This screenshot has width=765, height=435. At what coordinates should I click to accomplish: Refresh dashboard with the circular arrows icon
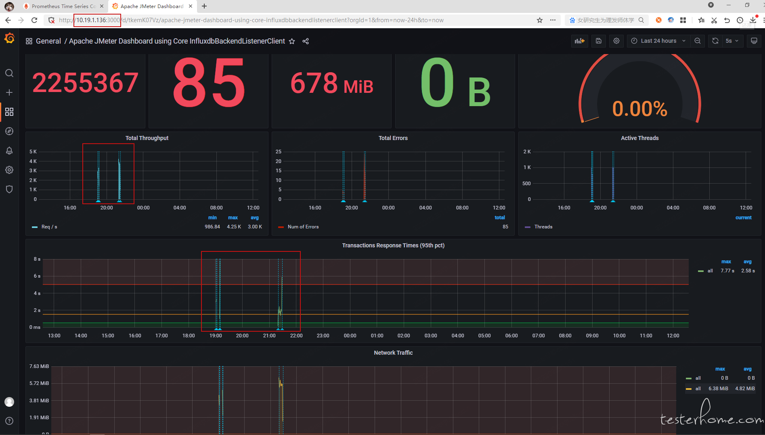715,41
